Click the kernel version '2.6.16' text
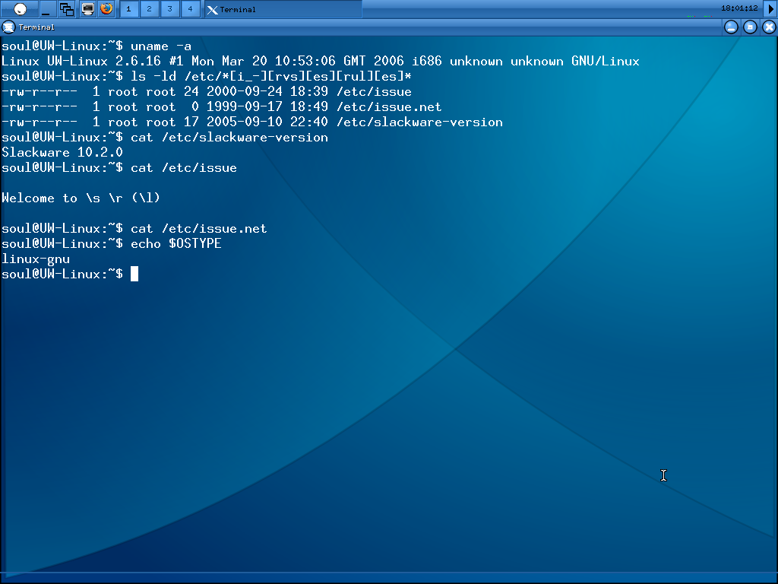 point(138,61)
